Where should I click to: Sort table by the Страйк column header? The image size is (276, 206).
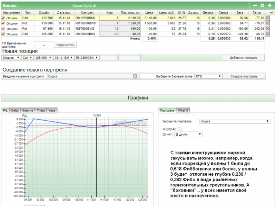click(44, 12)
